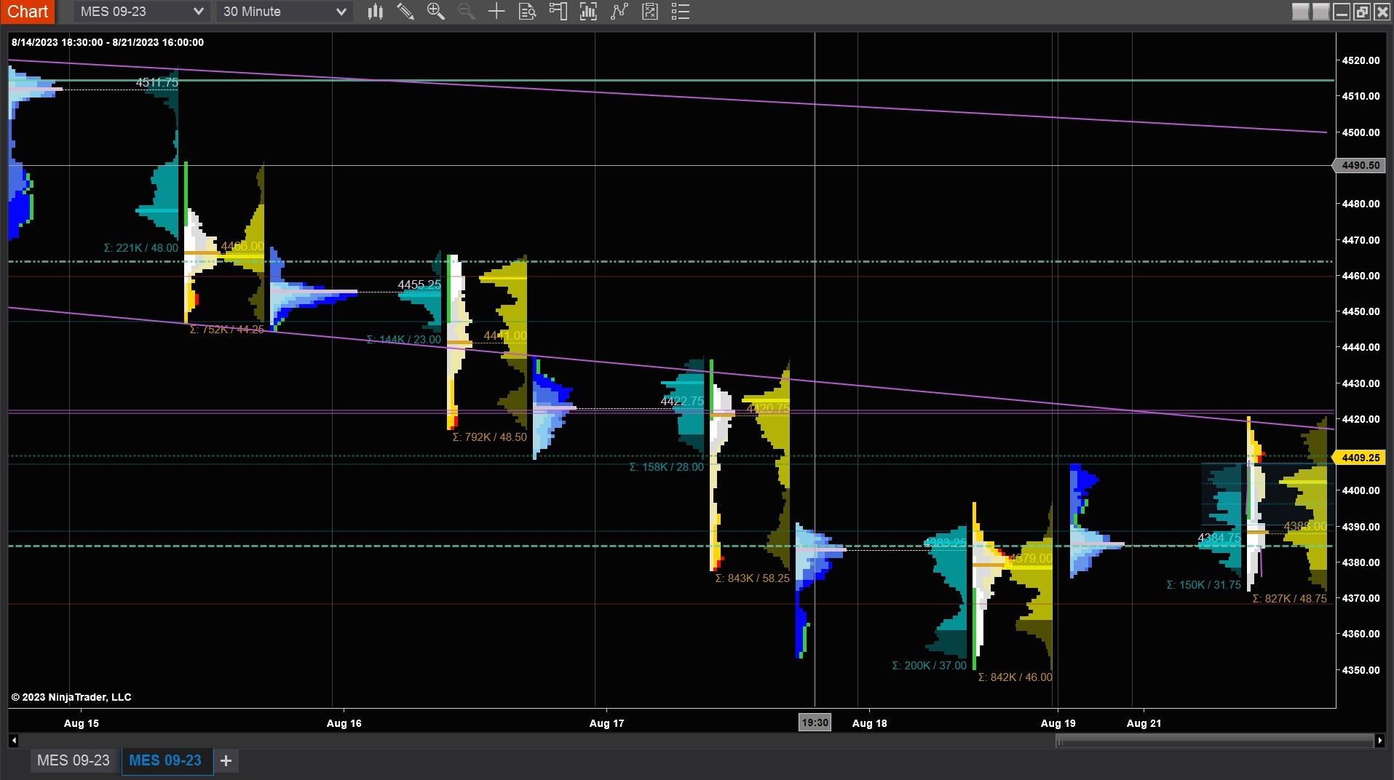The image size is (1394, 780).
Task: Click the Σ: 792K / 48.50 label
Action: (x=490, y=437)
